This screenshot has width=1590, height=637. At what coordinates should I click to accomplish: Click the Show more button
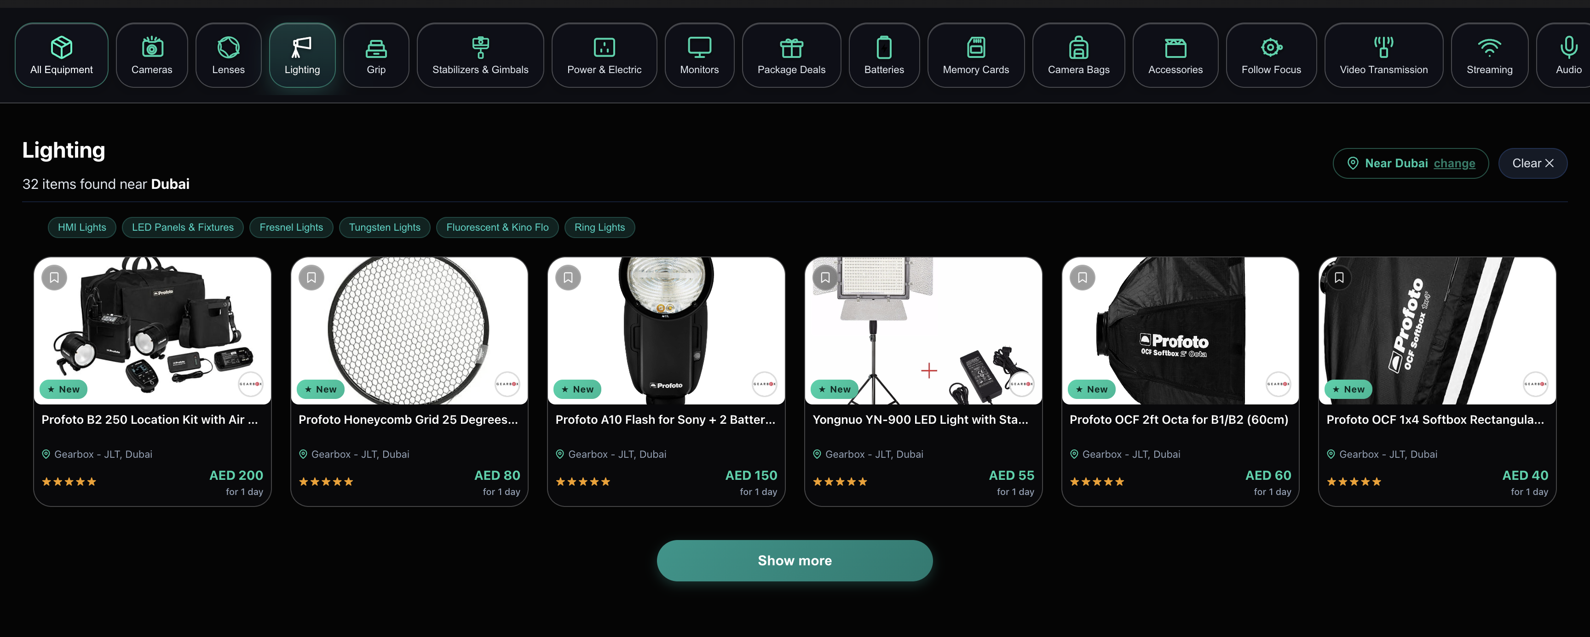click(795, 561)
